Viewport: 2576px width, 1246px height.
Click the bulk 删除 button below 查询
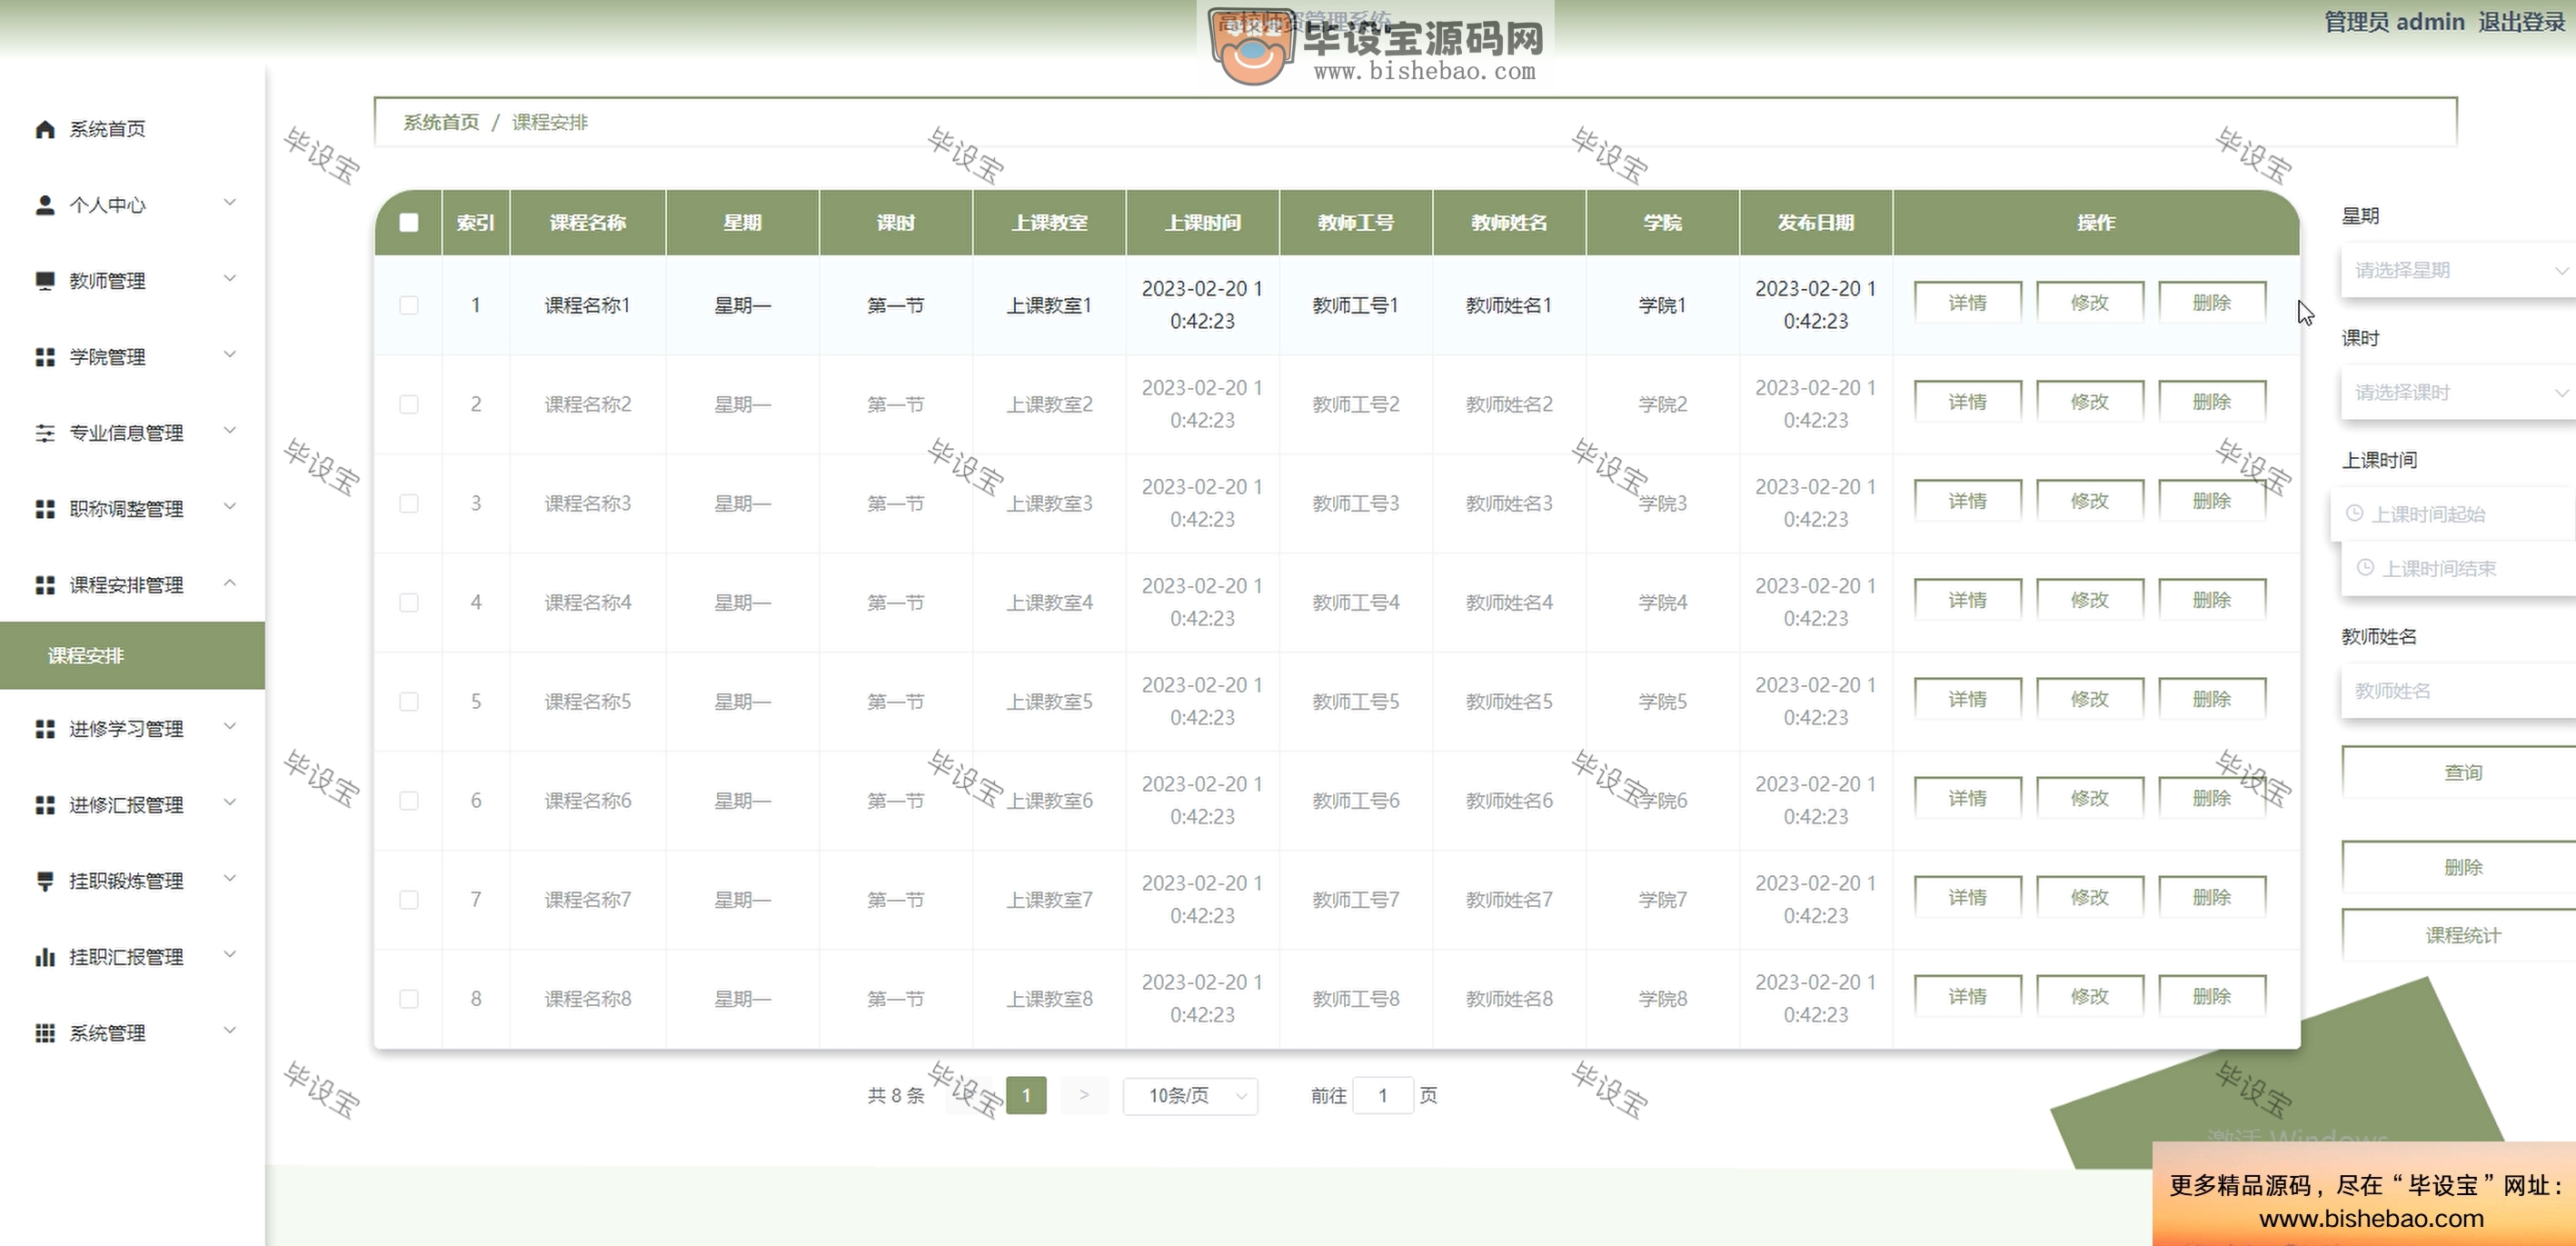click(x=2460, y=867)
